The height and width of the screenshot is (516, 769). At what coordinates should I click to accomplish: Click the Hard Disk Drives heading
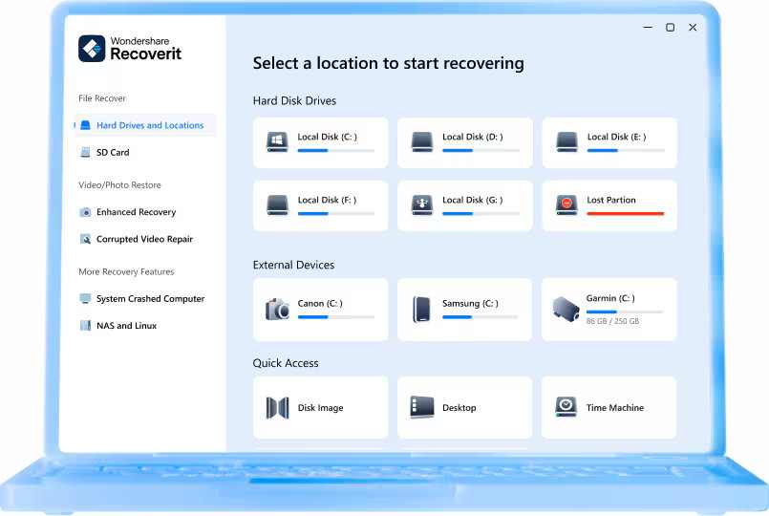pos(294,100)
